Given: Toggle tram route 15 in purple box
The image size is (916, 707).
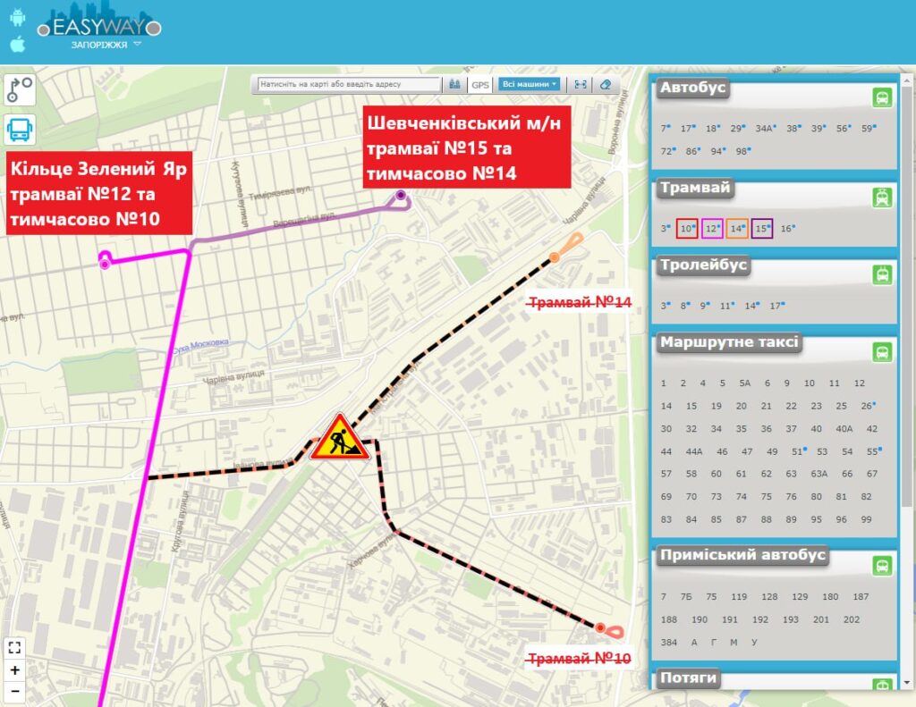Looking at the screenshot, I should 762,229.
